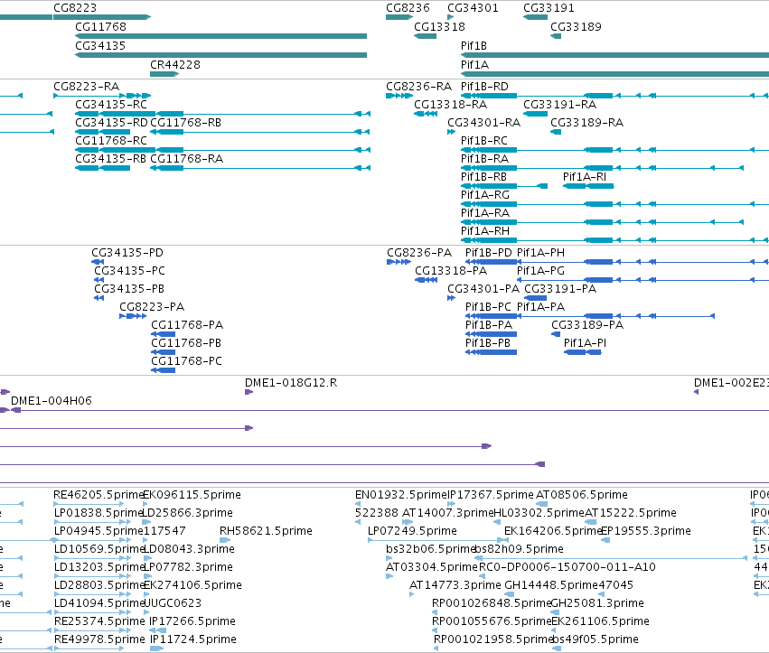The image size is (769, 653).
Task: Select the Pif1B-RB transcript label
Action: pyautogui.click(x=483, y=177)
